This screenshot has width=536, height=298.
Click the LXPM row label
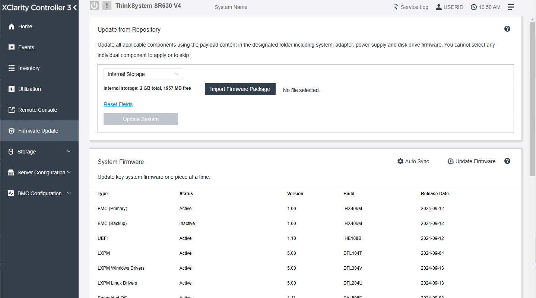coord(104,253)
